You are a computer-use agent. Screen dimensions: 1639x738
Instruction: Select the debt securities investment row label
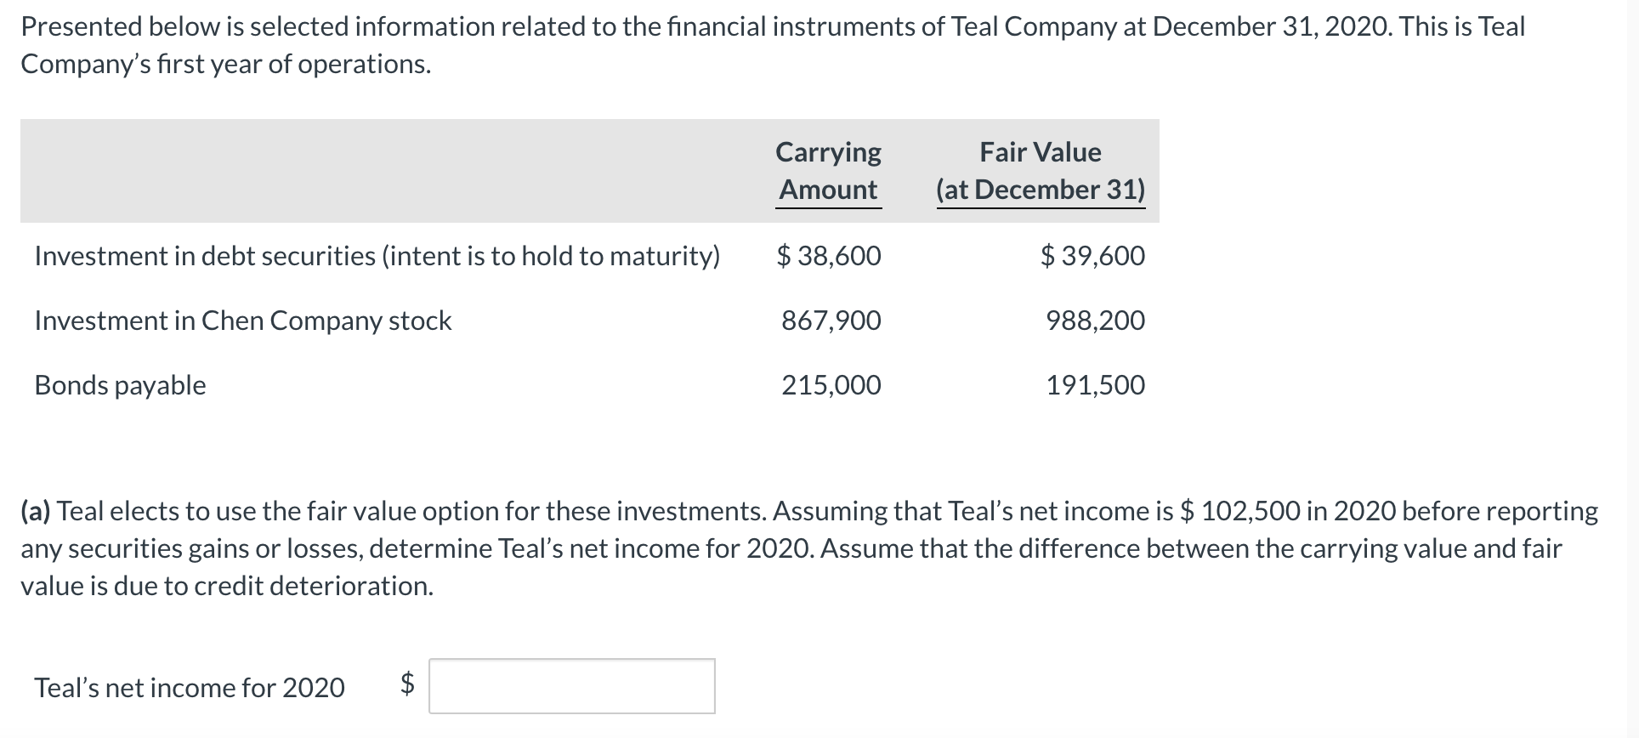(377, 256)
